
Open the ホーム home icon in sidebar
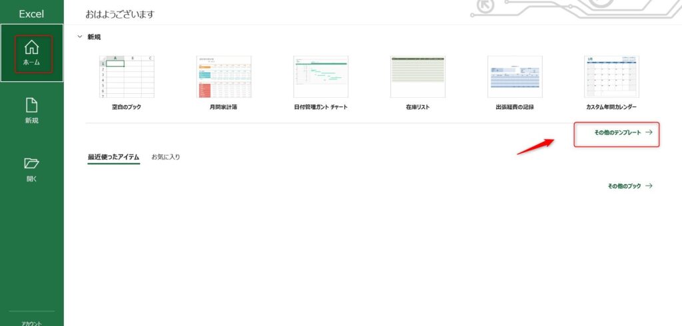tap(32, 47)
